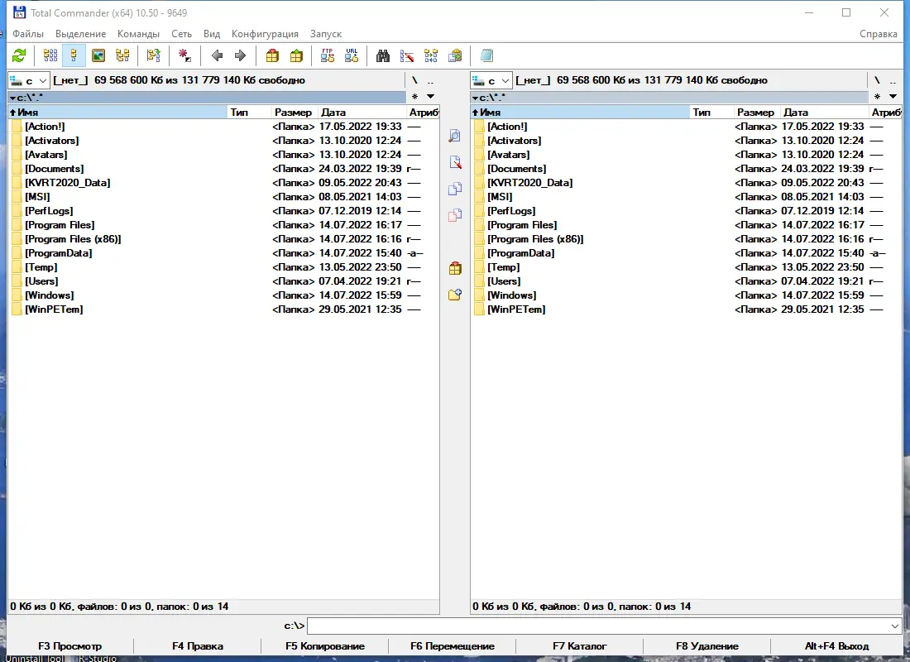Sort left panel by Имя column header
This screenshot has height=662, width=910.
point(117,112)
